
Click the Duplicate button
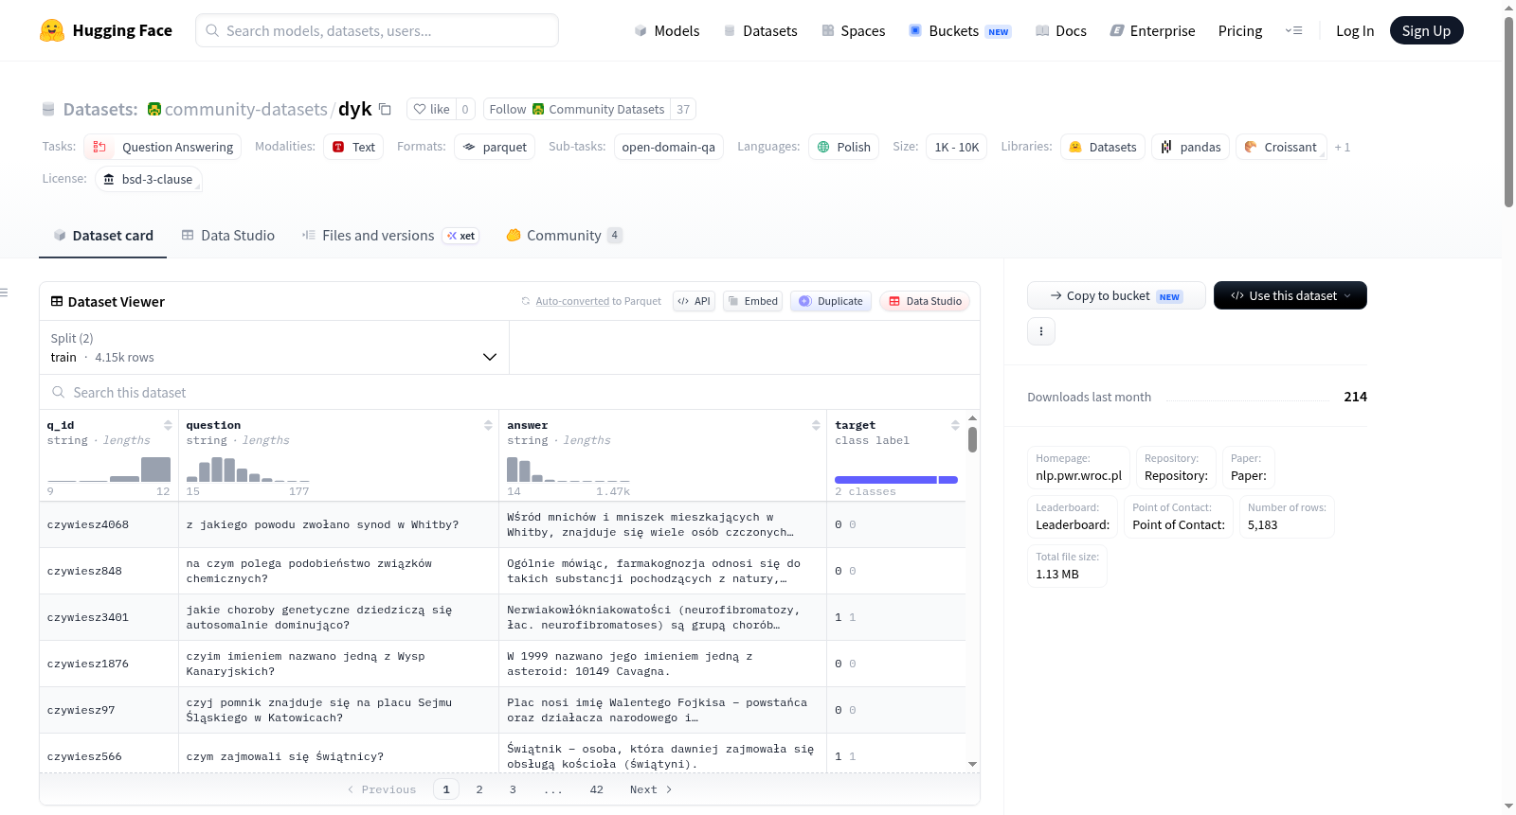(831, 301)
